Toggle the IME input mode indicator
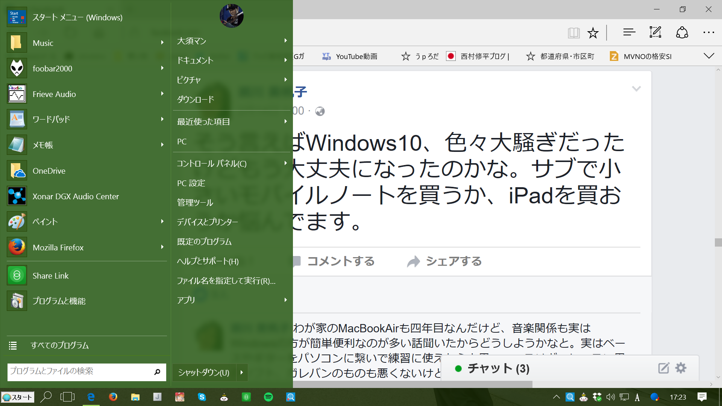722x406 pixels. pyautogui.click(x=637, y=397)
